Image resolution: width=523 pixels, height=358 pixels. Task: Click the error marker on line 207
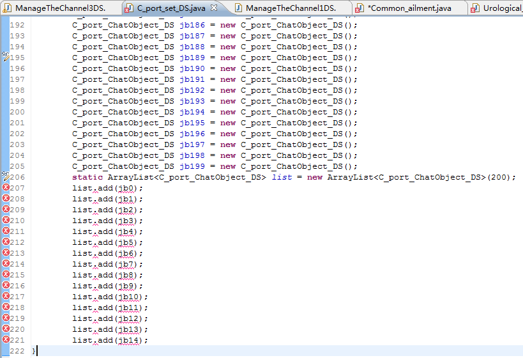click(6, 187)
